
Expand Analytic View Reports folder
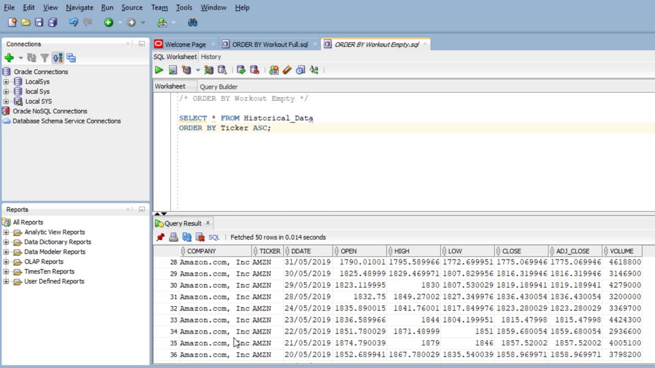(7, 232)
